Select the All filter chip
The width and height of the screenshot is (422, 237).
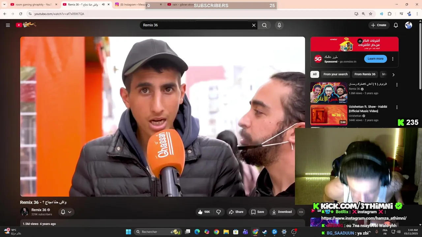click(315, 74)
